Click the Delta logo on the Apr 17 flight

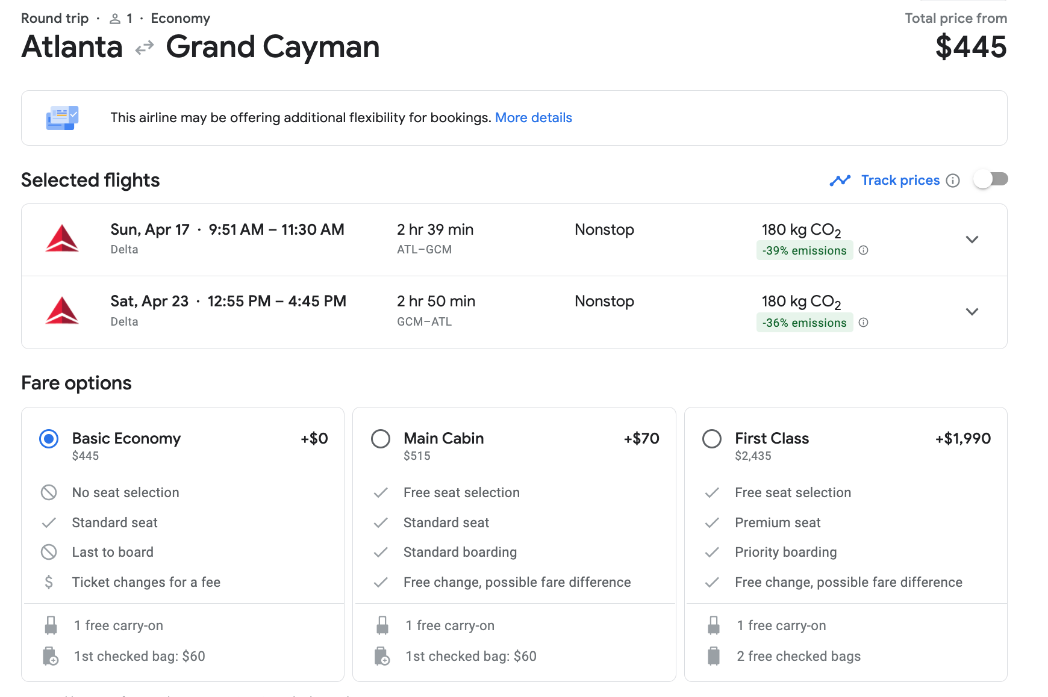click(x=62, y=238)
